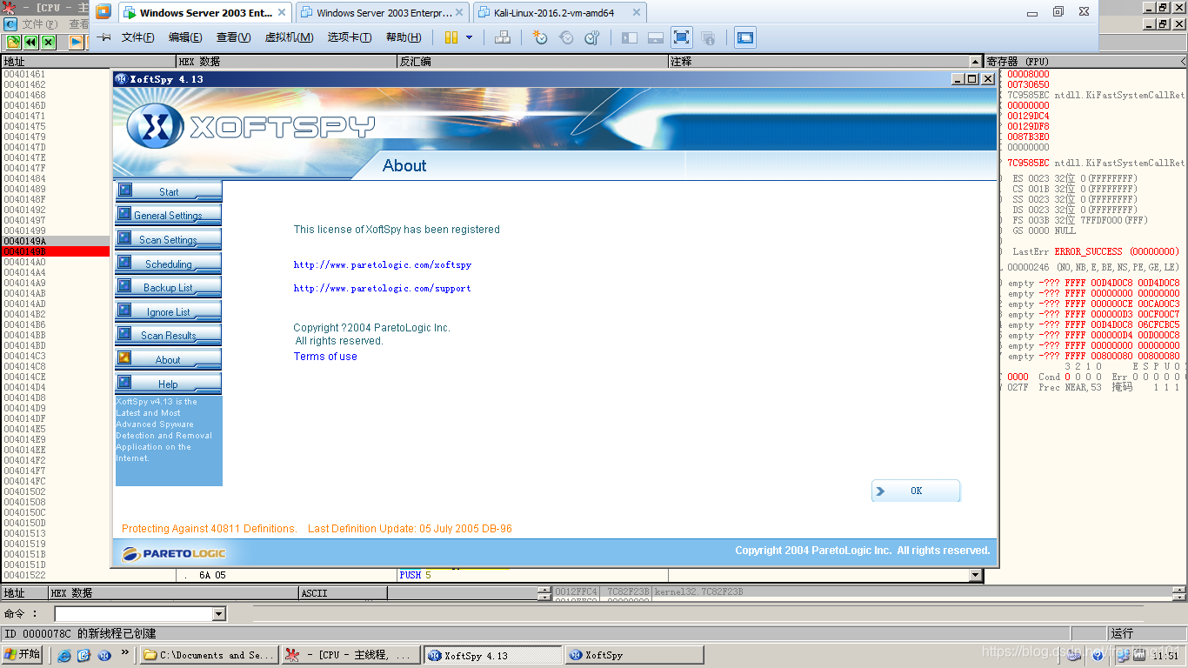Open VMware 文件(F) menu
The image size is (1188, 668).
click(137, 37)
